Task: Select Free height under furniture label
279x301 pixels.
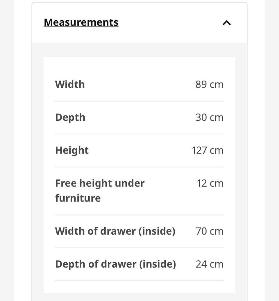Action: pyautogui.click(x=100, y=190)
